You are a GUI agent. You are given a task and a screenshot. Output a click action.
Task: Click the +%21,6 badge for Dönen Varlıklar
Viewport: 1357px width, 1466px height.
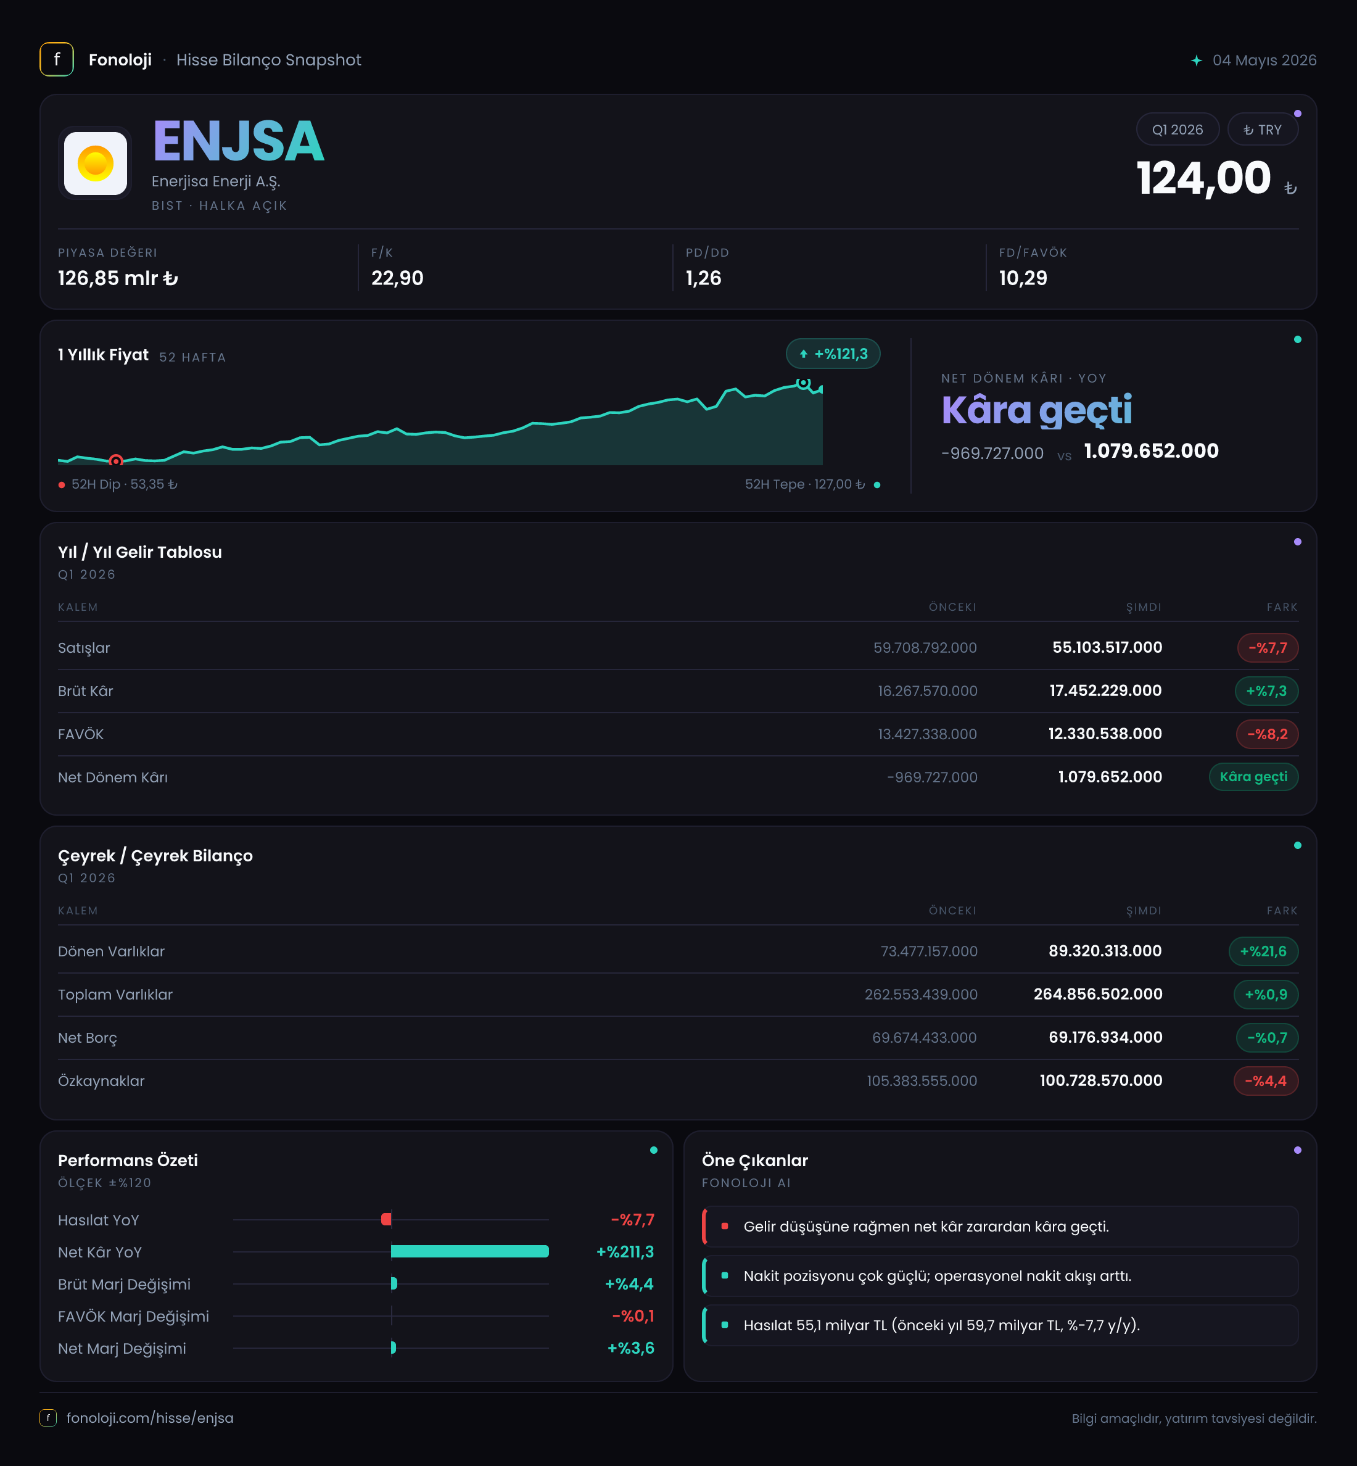point(1263,951)
